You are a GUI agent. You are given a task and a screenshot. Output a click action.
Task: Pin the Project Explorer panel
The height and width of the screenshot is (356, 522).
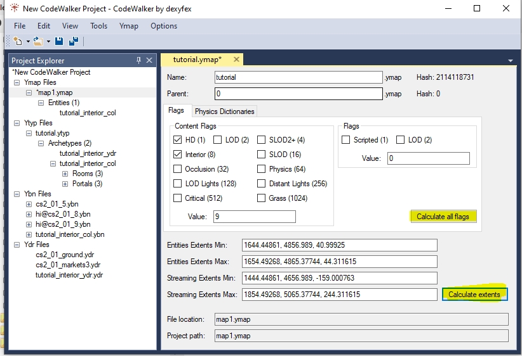139,60
